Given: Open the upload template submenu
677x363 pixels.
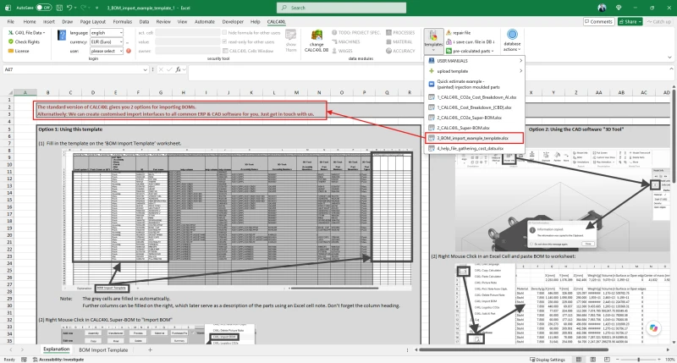Looking at the screenshot, I should tap(475, 71).
